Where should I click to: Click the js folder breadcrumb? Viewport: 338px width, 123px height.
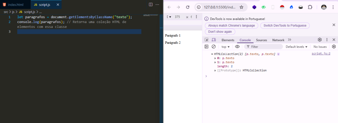tap(13, 12)
